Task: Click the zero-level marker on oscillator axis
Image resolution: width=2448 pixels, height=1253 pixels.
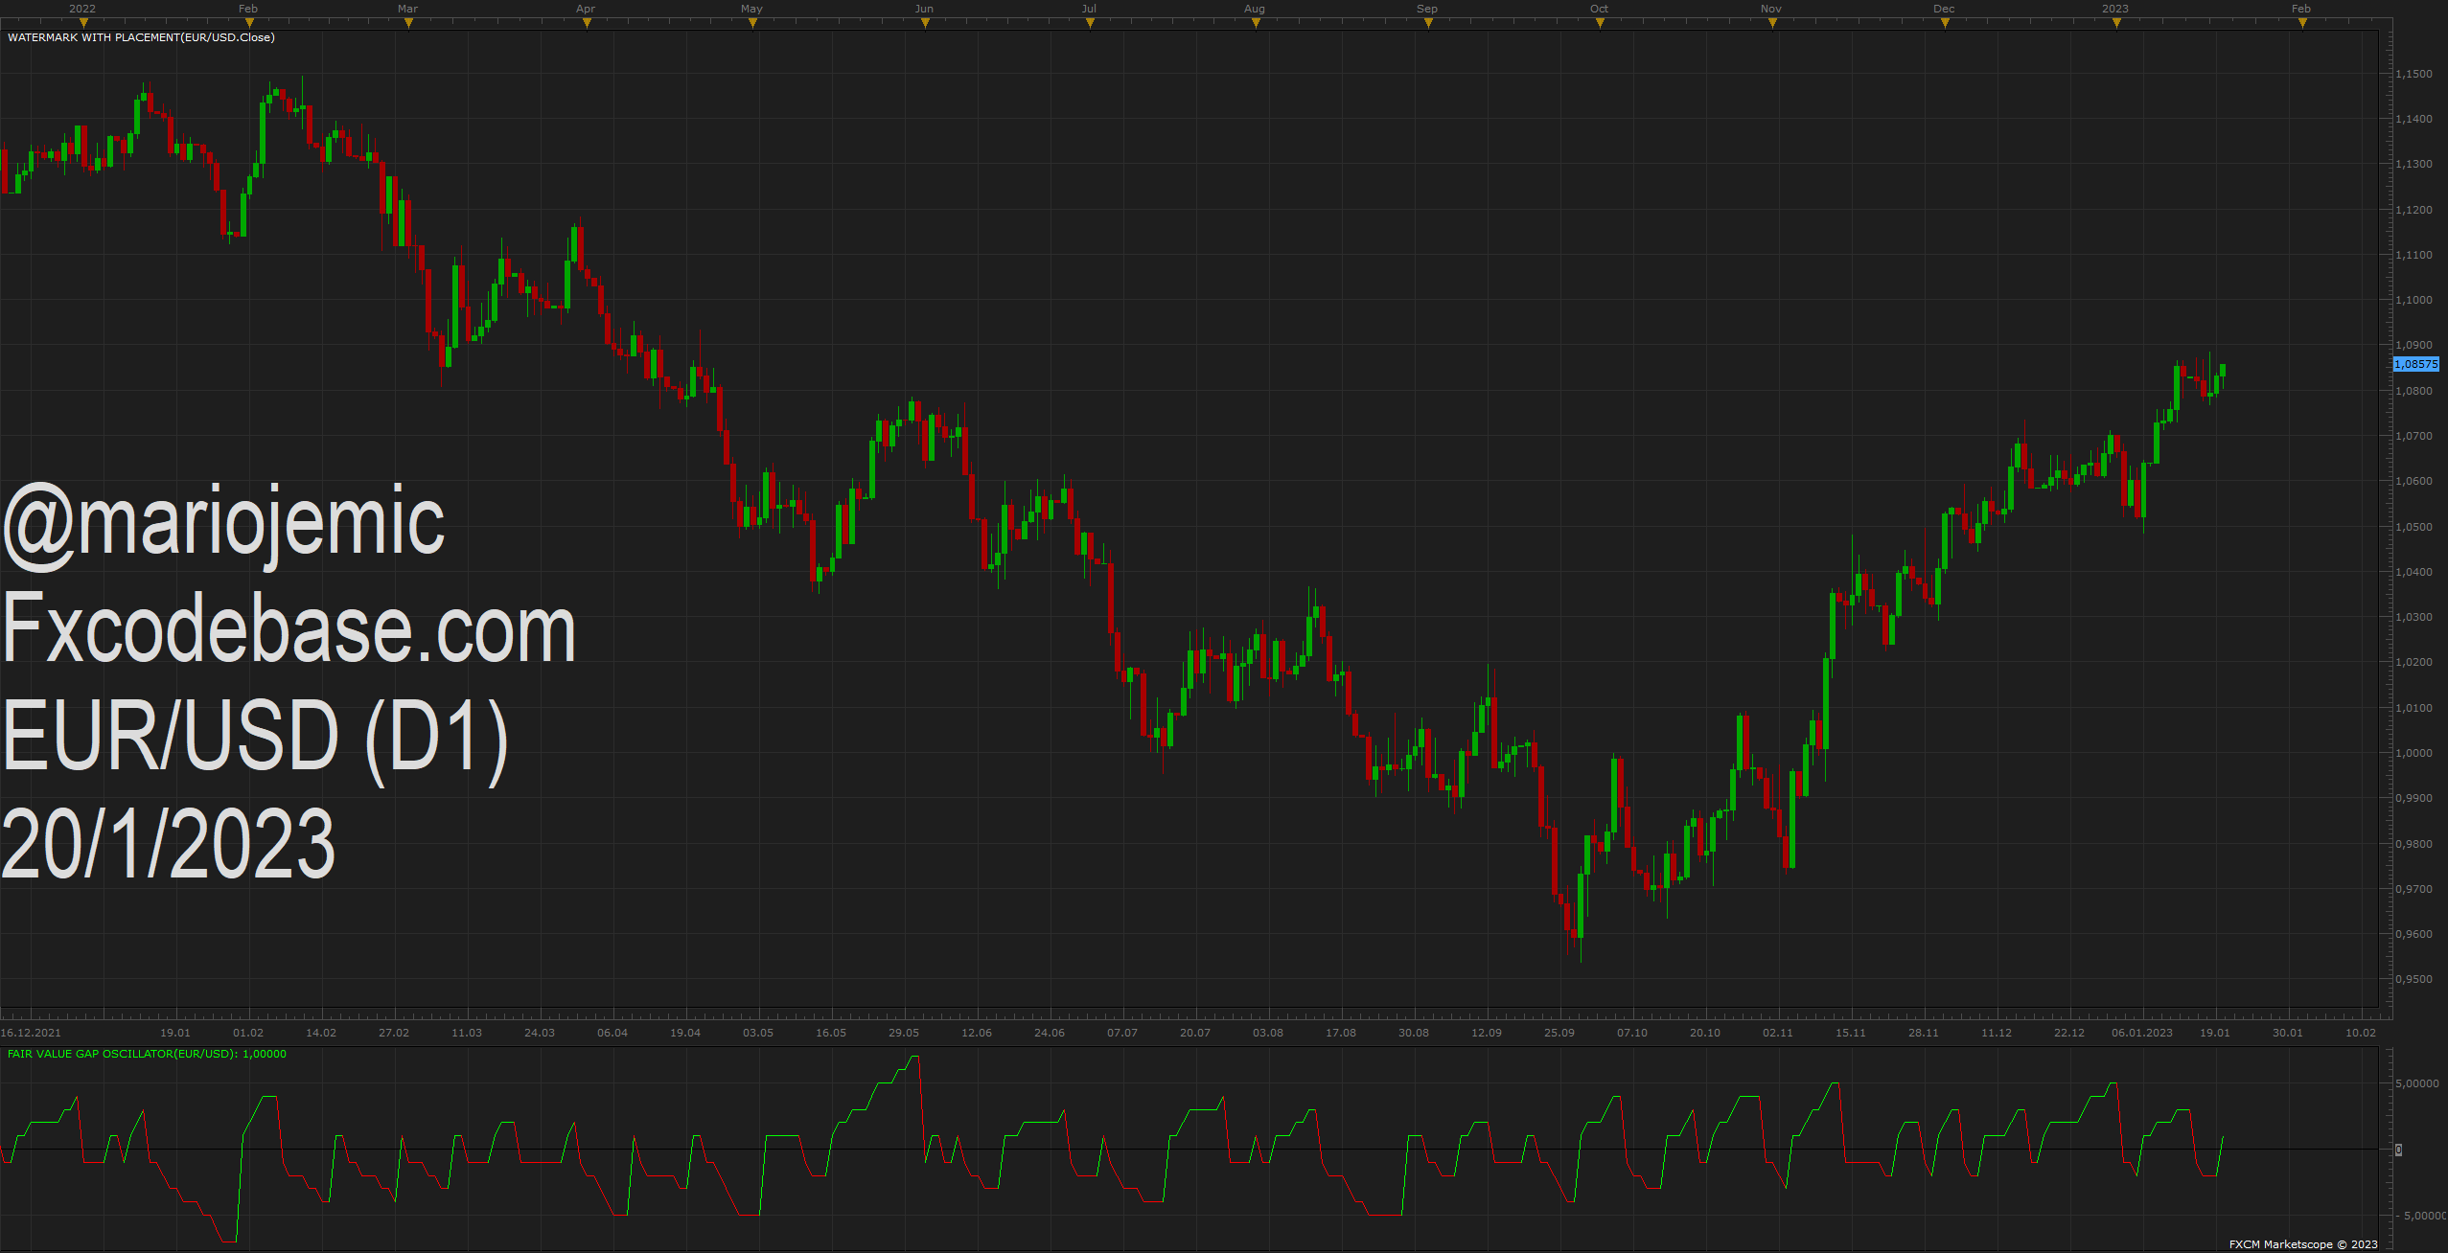Action: (2399, 1150)
